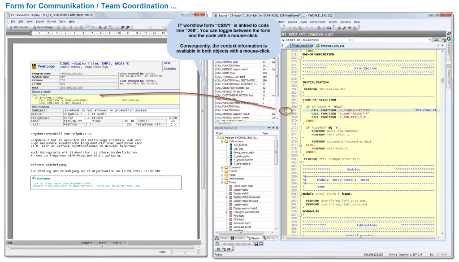
Task: Click the Print icon in DocuEditor toolbar
Action: pos(63,27)
